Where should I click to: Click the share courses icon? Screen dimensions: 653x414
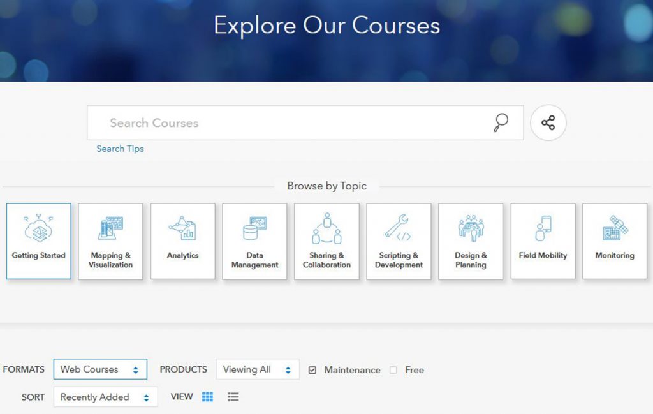(x=548, y=122)
